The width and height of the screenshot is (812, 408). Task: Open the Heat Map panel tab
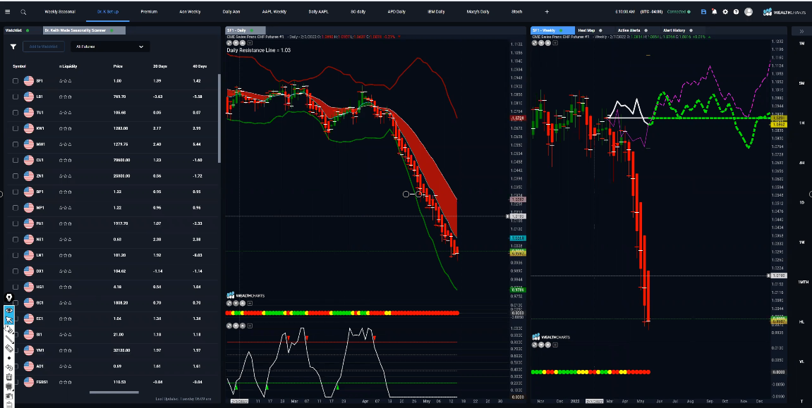[x=589, y=30]
